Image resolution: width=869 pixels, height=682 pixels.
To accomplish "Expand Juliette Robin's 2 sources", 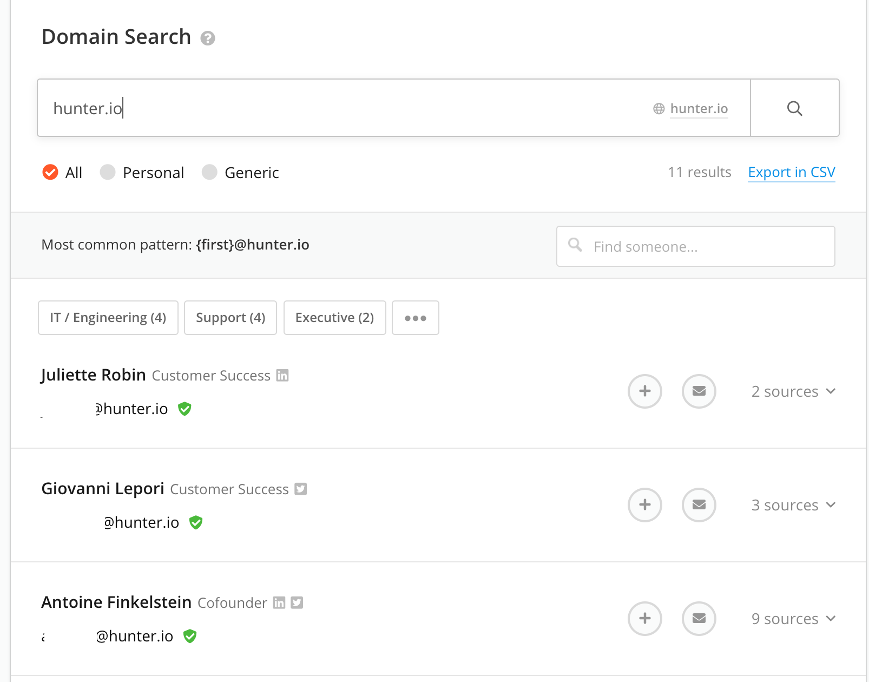I will (793, 391).
